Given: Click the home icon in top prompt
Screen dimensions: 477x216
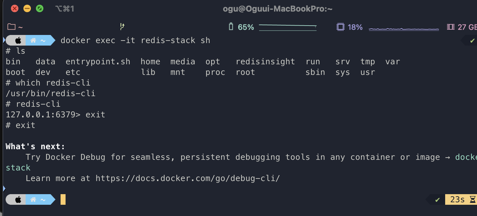Looking at the screenshot, I should [33, 41].
